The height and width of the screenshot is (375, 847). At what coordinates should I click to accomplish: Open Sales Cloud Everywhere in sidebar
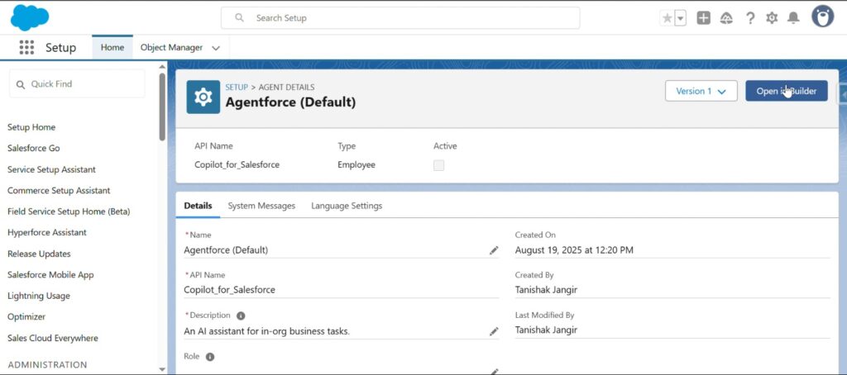(53, 339)
